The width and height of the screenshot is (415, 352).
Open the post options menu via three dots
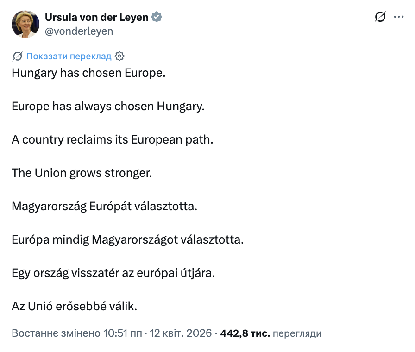(x=398, y=17)
